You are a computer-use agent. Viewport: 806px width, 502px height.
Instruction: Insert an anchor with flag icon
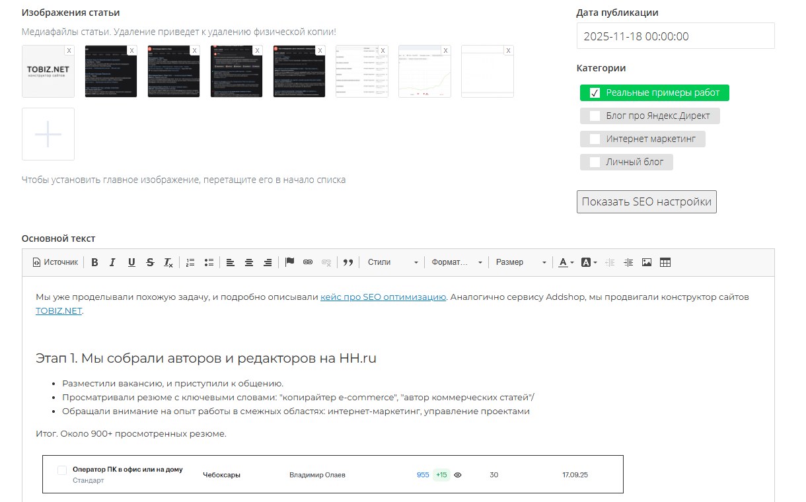click(289, 262)
